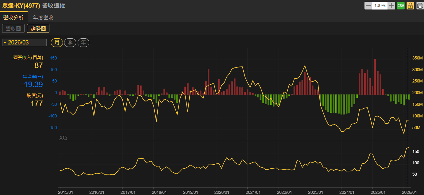Select the 年 yearly period toggle
This screenshot has width=424, height=195.
[x=83, y=42]
